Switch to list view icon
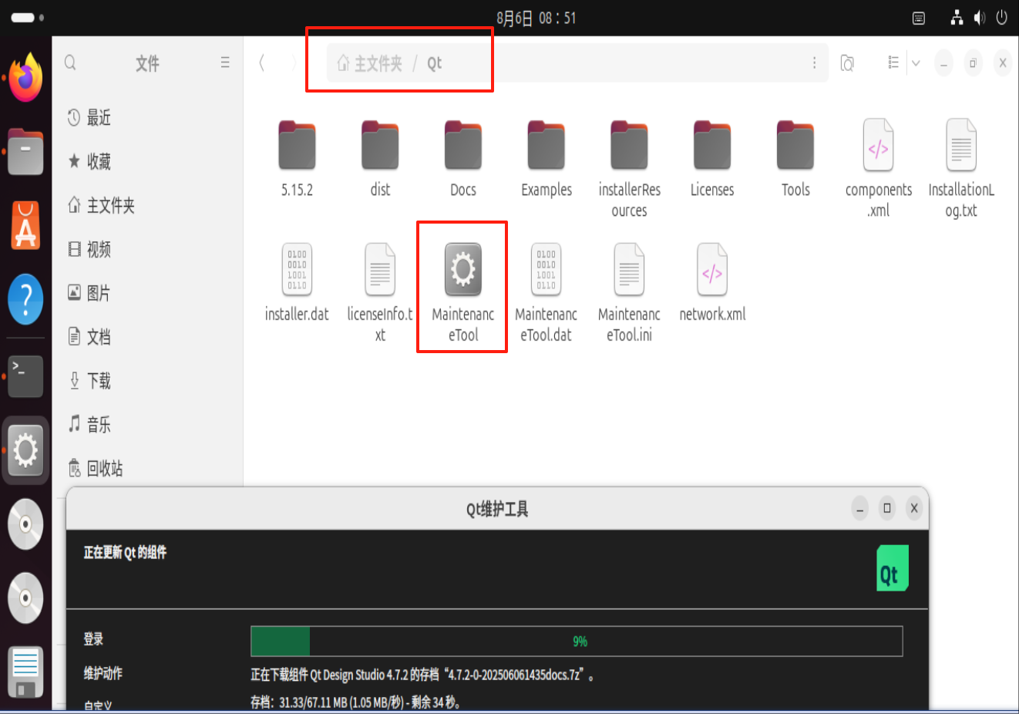Image resolution: width=1019 pixels, height=714 pixels. (x=893, y=62)
